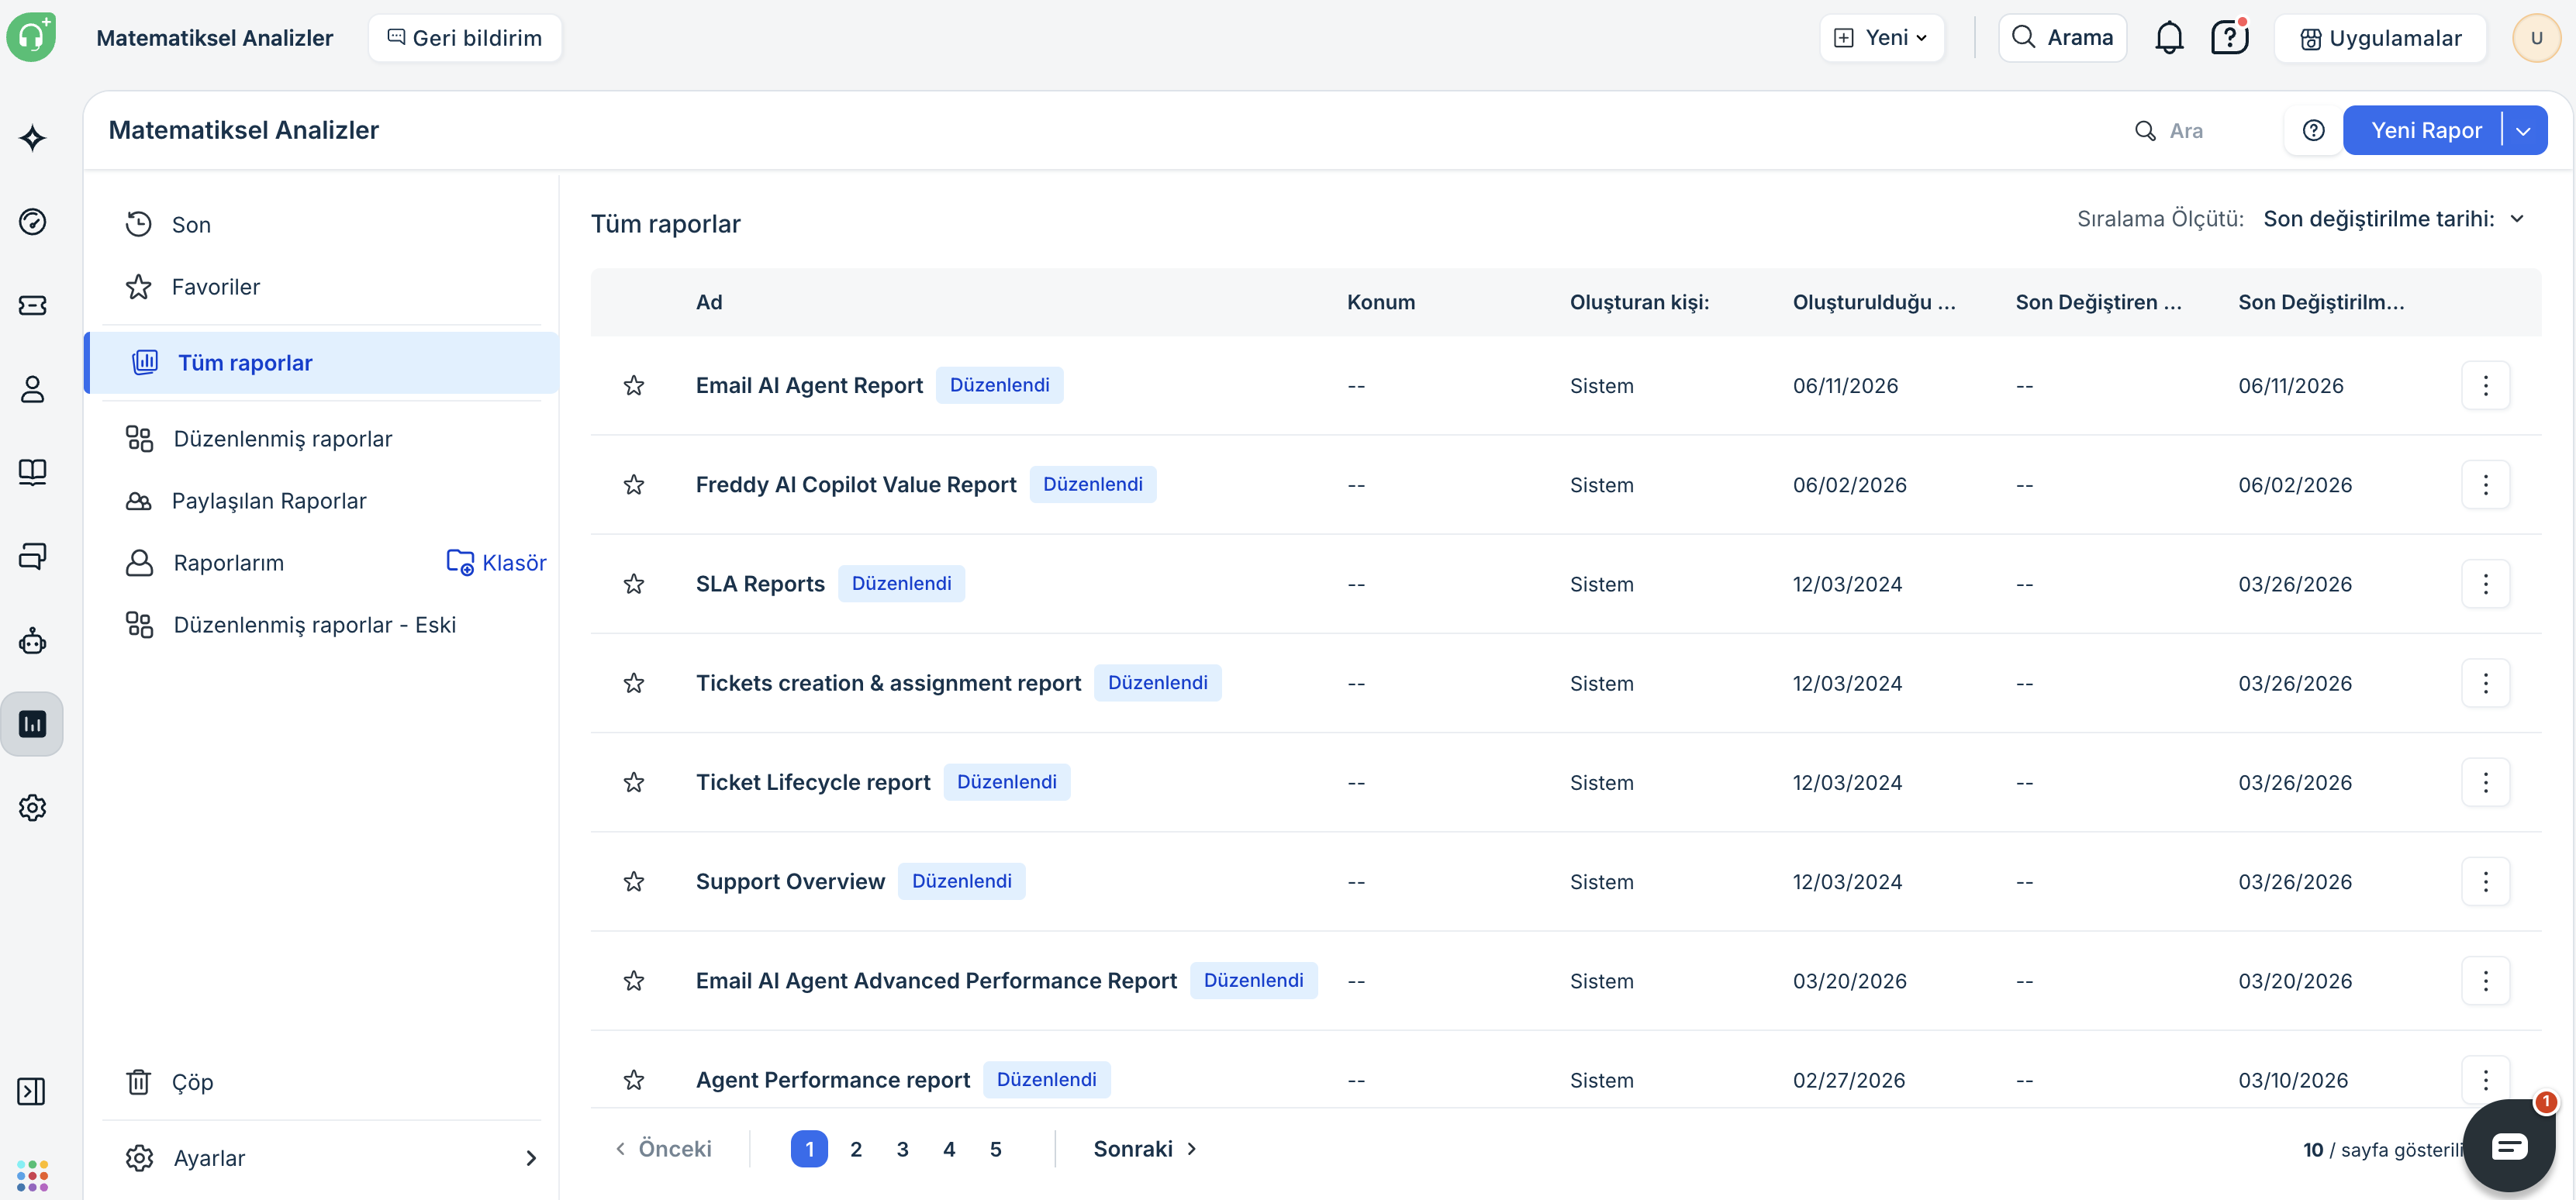Create a new Klasör folder
The height and width of the screenshot is (1200, 2576).
tap(496, 563)
